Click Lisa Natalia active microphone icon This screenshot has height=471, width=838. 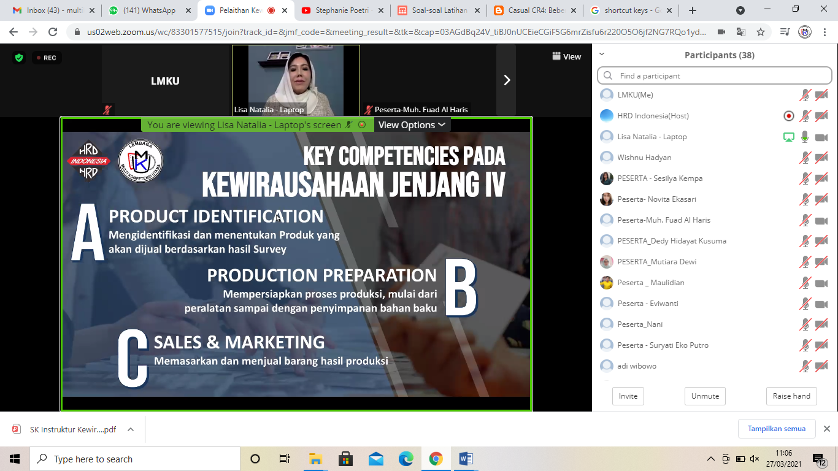(x=805, y=137)
